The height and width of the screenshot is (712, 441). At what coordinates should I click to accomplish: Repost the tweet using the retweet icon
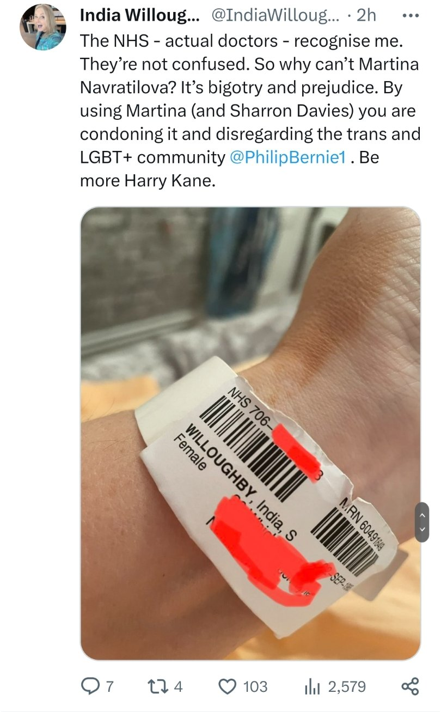(x=157, y=686)
